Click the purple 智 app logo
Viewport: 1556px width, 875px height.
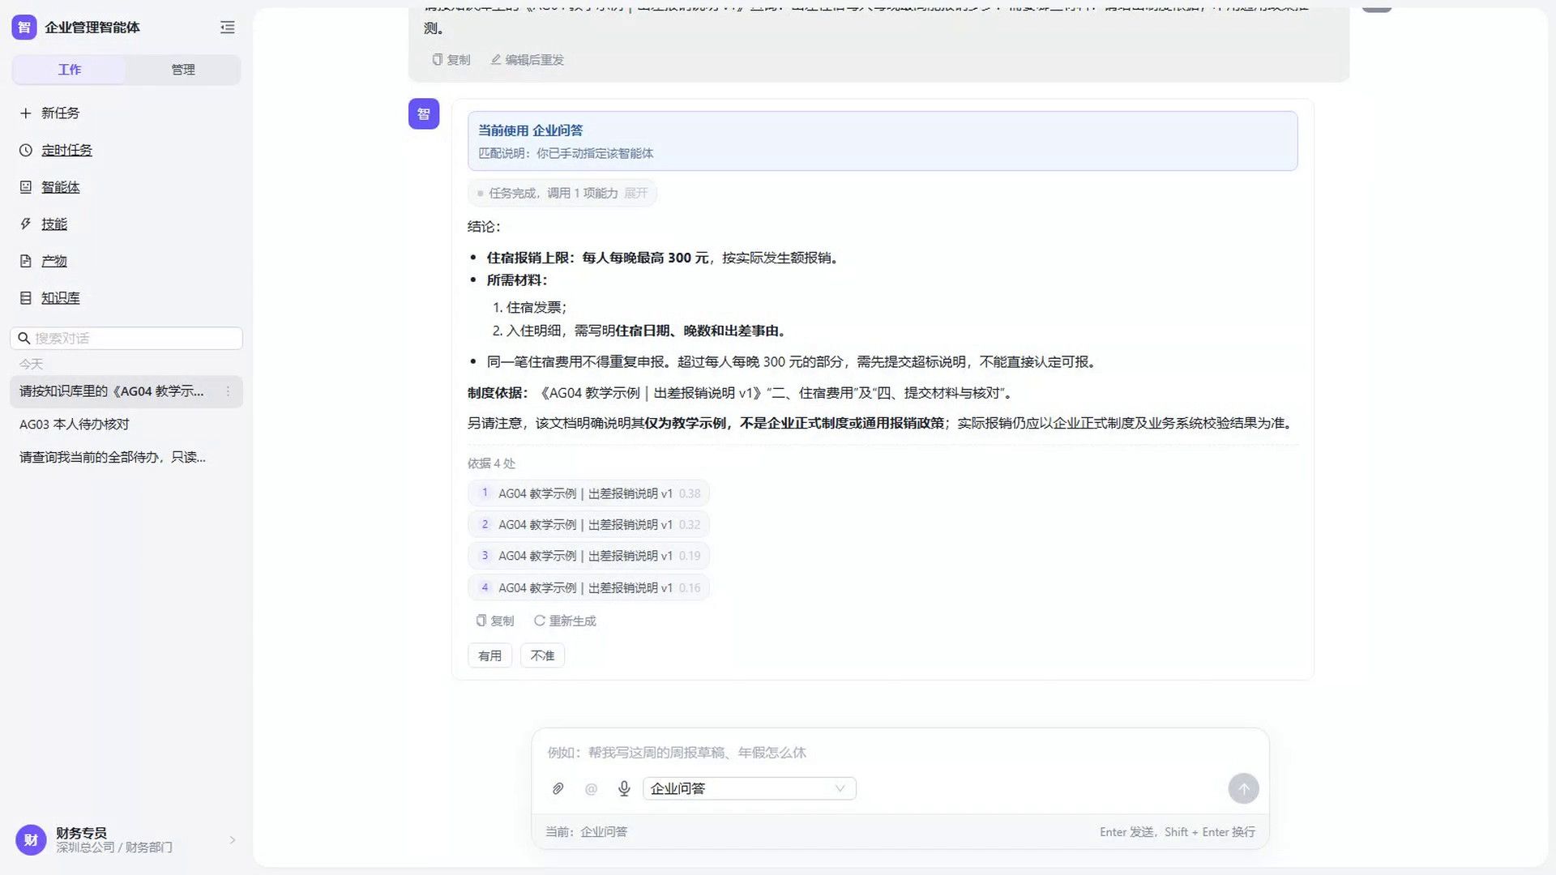[24, 28]
